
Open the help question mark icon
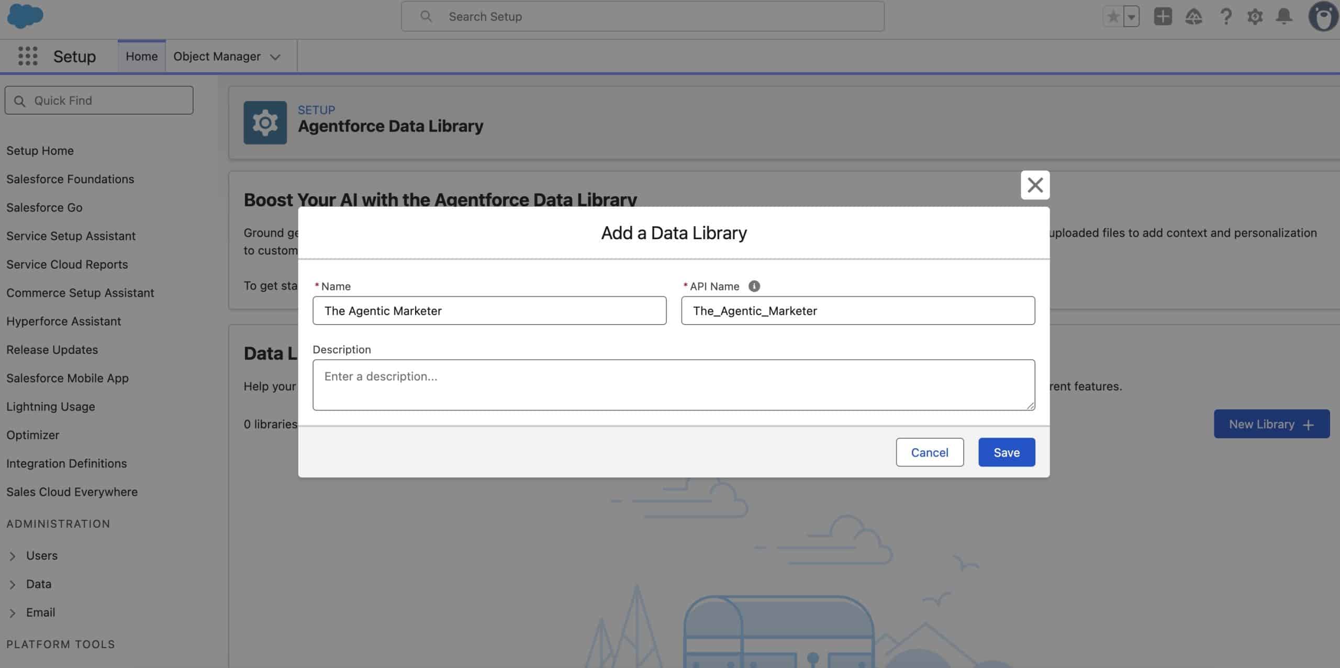point(1225,17)
